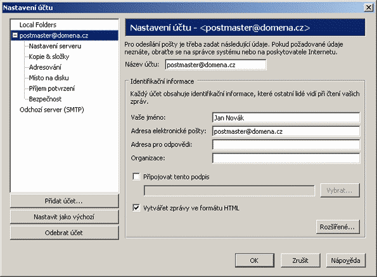Screen dimensions: 377x277
Task: Focus the Adresa pro odpovědi field
Action: point(286,145)
